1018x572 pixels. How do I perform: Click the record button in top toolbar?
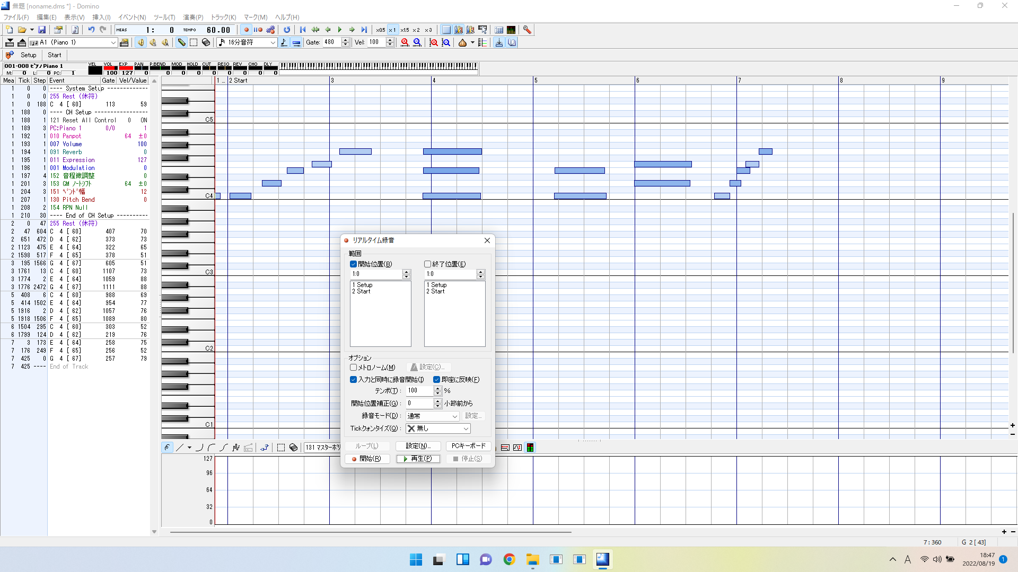pyautogui.click(x=246, y=30)
